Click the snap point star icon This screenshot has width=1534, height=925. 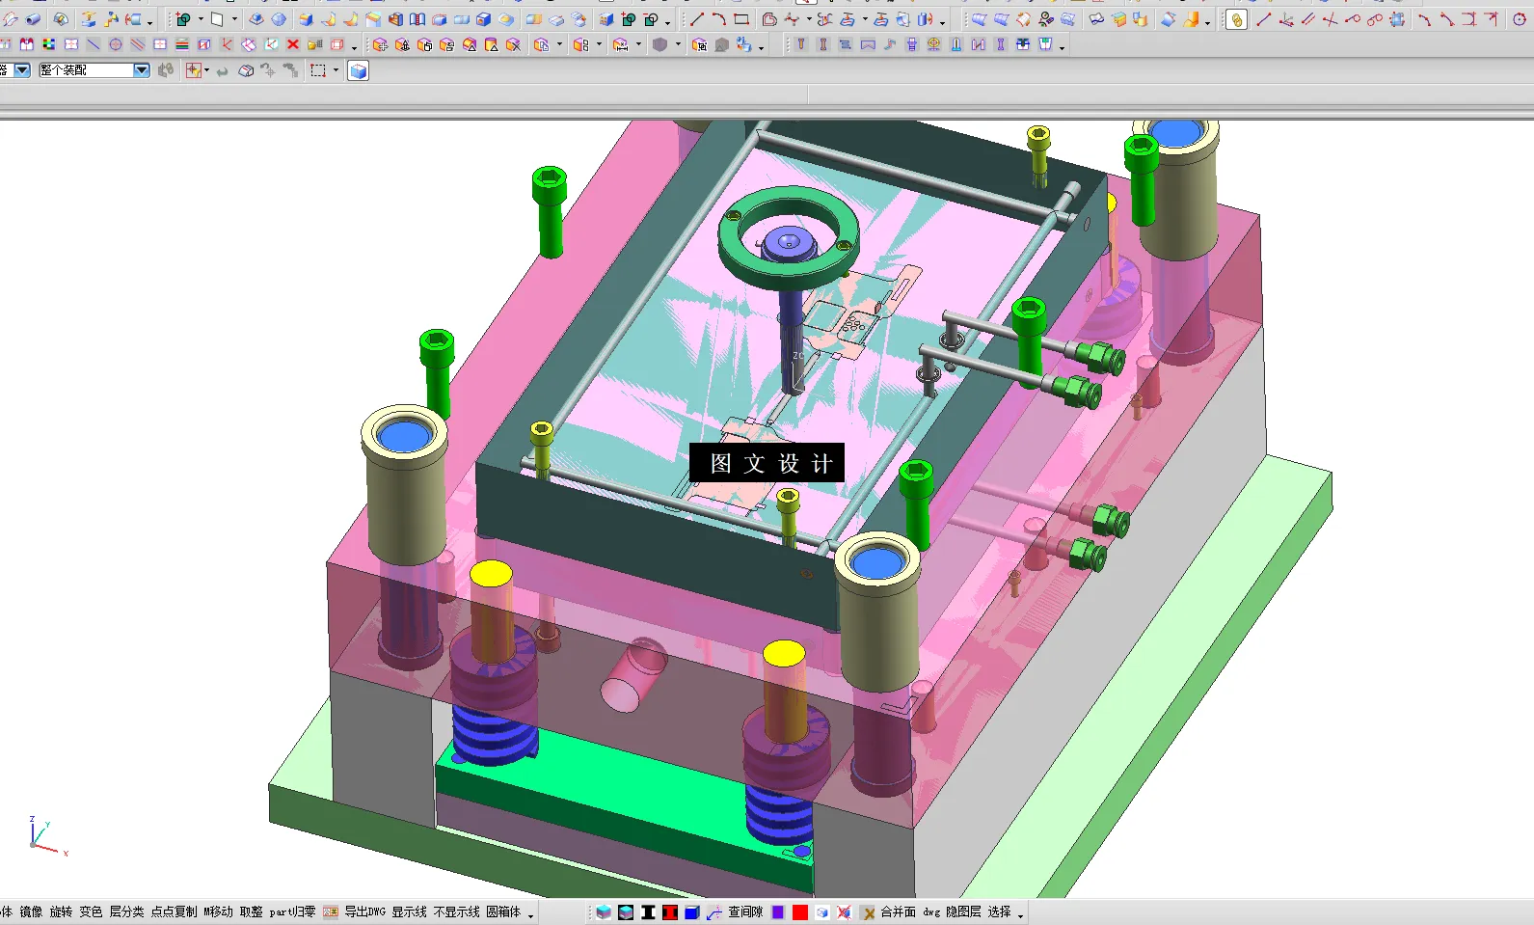click(194, 70)
